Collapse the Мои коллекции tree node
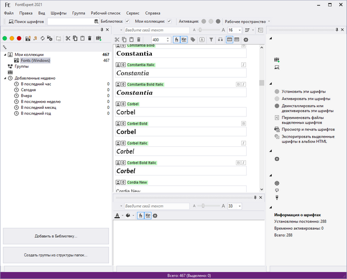The height and width of the screenshot is (279, 347). 4,55
